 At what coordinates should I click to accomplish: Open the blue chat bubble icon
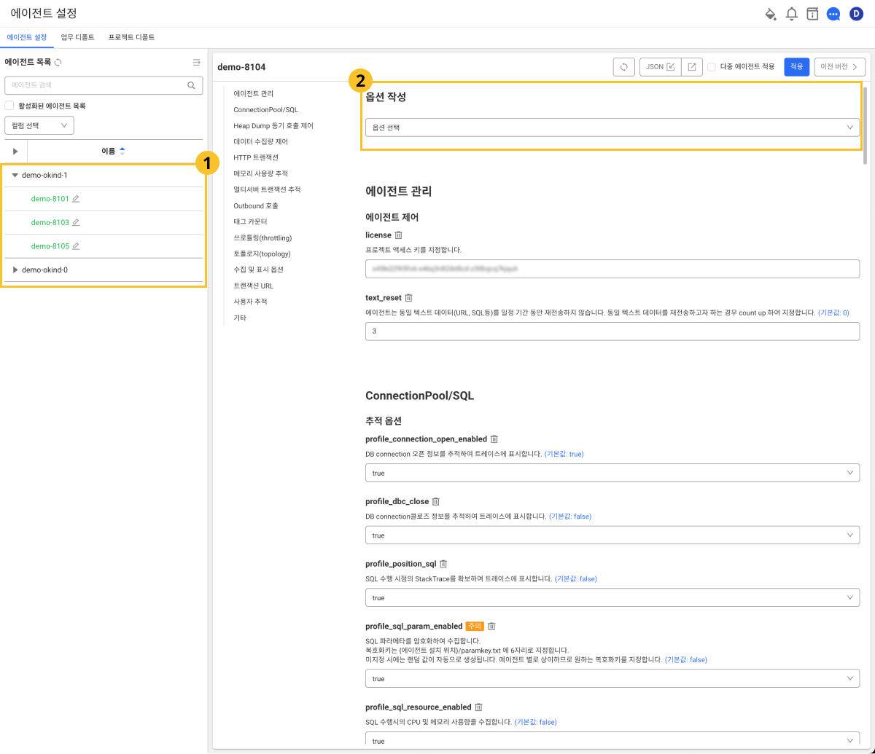click(x=833, y=14)
